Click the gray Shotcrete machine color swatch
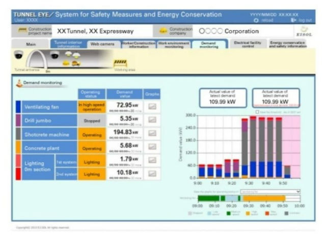 click(x=18, y=134)
